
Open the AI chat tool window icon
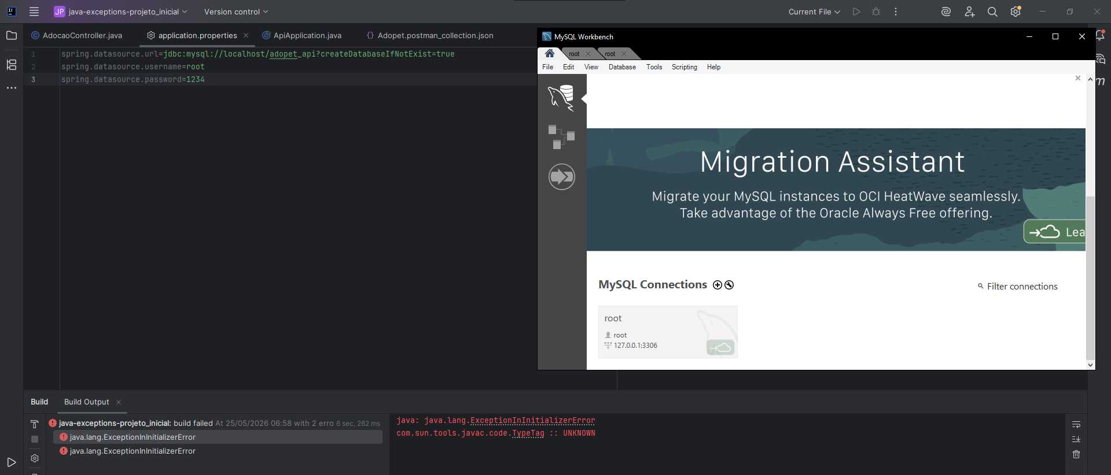tap(1100, 58)
